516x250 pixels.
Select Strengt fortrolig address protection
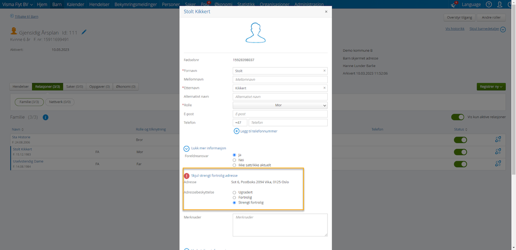pos(234,202)
